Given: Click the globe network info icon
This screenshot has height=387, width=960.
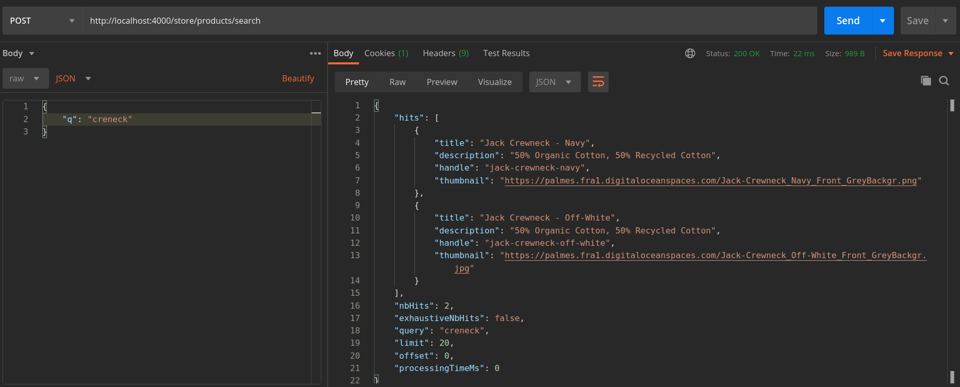Looking at the screenshot, I should coord(690,54).
